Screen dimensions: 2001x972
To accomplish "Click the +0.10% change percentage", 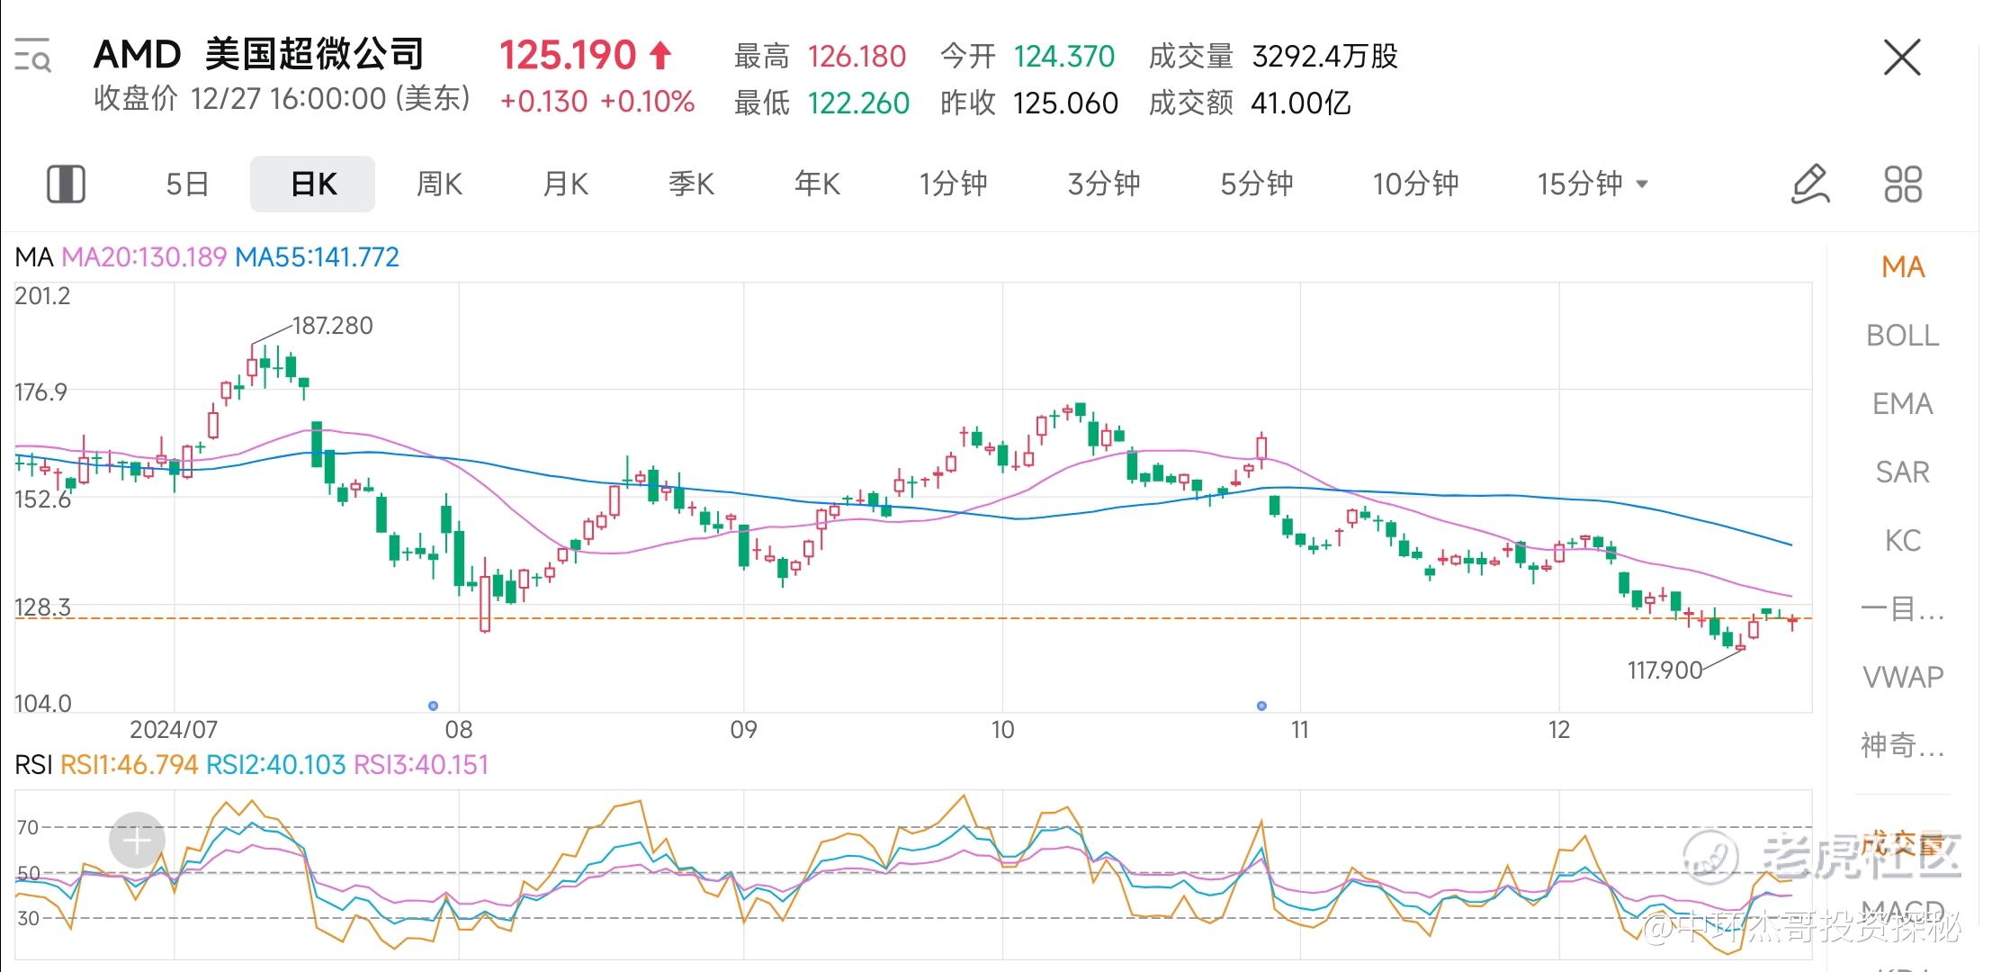I will tap(647, 102).
